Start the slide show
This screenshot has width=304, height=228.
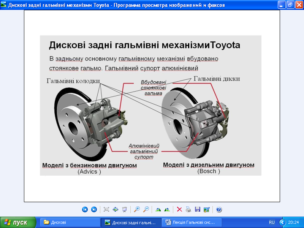[x=125, y=209]
